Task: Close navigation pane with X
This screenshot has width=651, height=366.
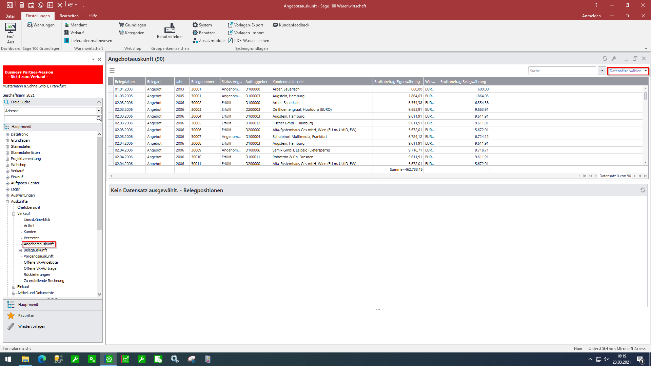Action: tap(99, 59)
